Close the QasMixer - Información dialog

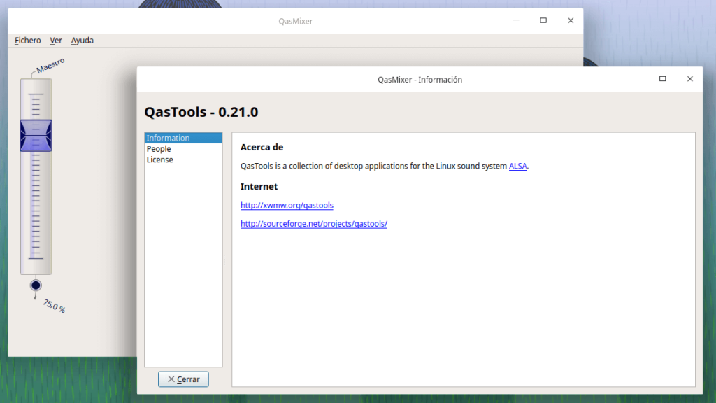tap(690, 79)
